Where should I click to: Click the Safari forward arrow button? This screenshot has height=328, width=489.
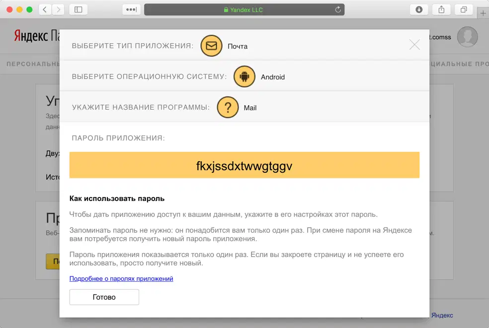tap(58, 9)
